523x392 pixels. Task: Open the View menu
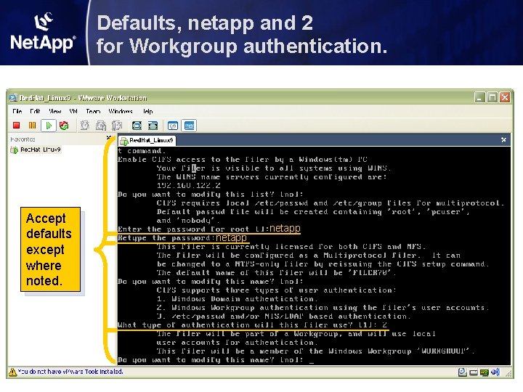(x=55, y=111)
